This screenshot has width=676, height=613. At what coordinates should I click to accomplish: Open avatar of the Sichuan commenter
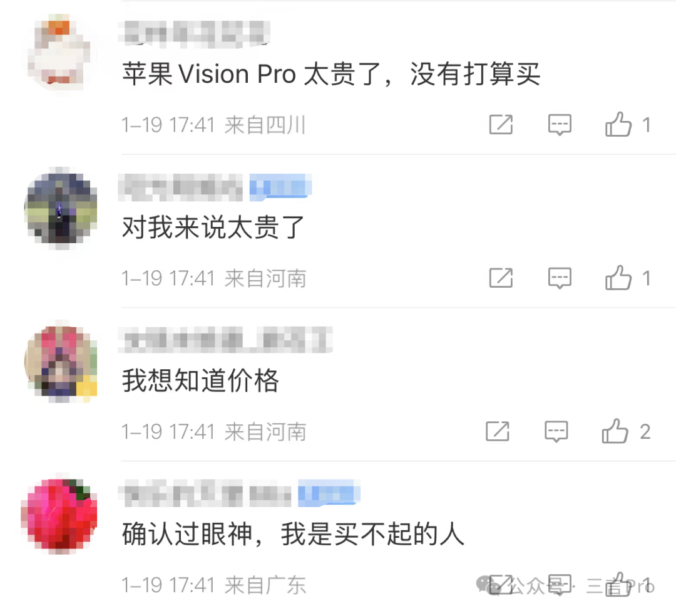coord(59,52)
